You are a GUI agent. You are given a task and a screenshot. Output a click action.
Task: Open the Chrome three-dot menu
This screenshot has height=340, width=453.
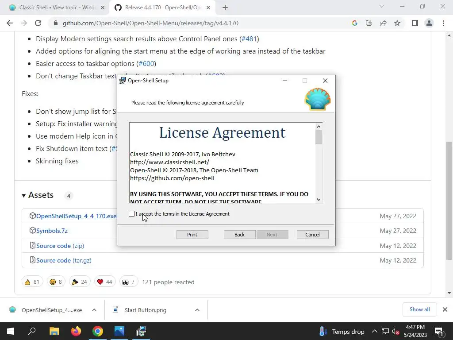443,23
